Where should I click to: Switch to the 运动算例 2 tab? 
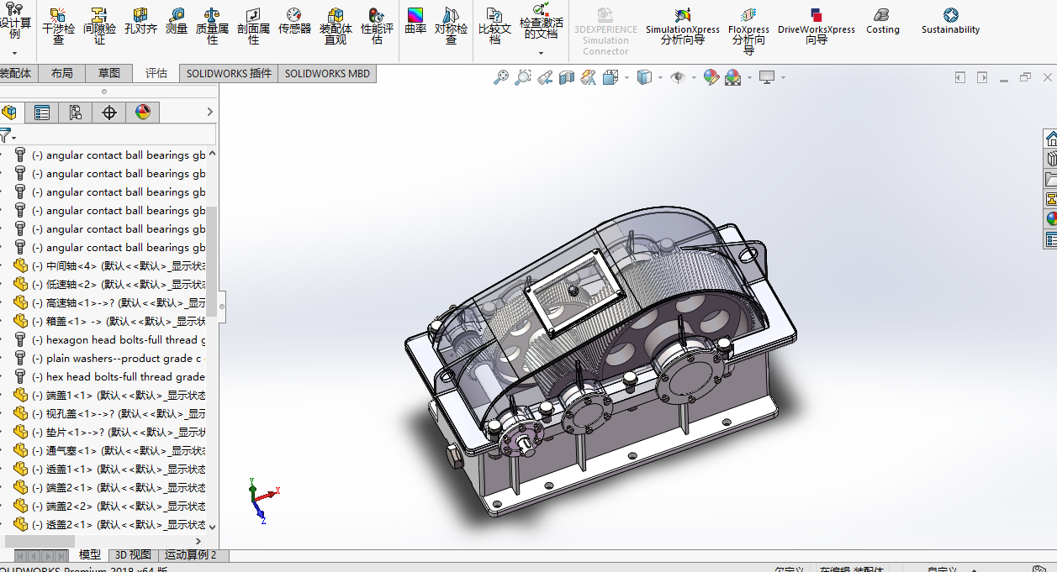pos(190,554)
